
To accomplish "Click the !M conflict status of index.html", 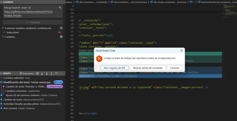I will coord(60,32).
